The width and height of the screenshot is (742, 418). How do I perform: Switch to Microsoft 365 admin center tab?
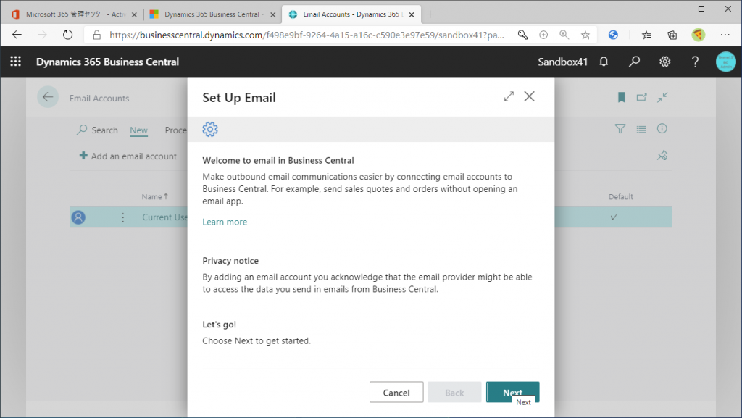point(73,14)
